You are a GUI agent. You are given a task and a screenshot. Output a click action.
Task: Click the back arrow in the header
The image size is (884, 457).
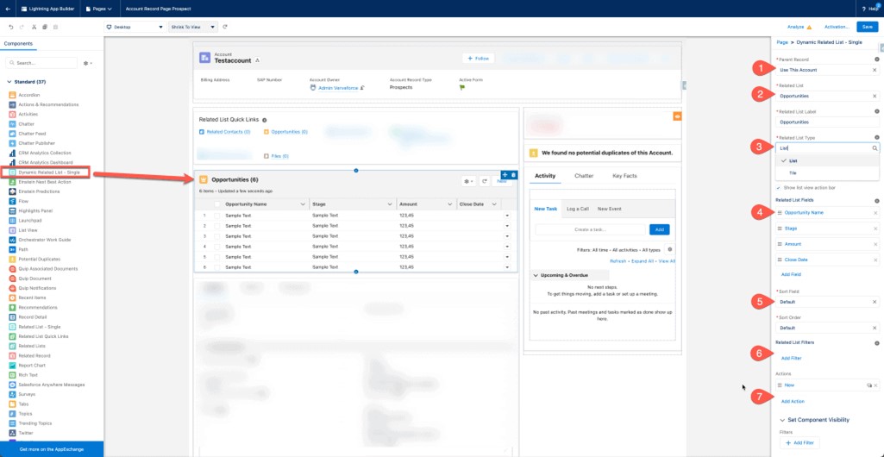(7, 9)
